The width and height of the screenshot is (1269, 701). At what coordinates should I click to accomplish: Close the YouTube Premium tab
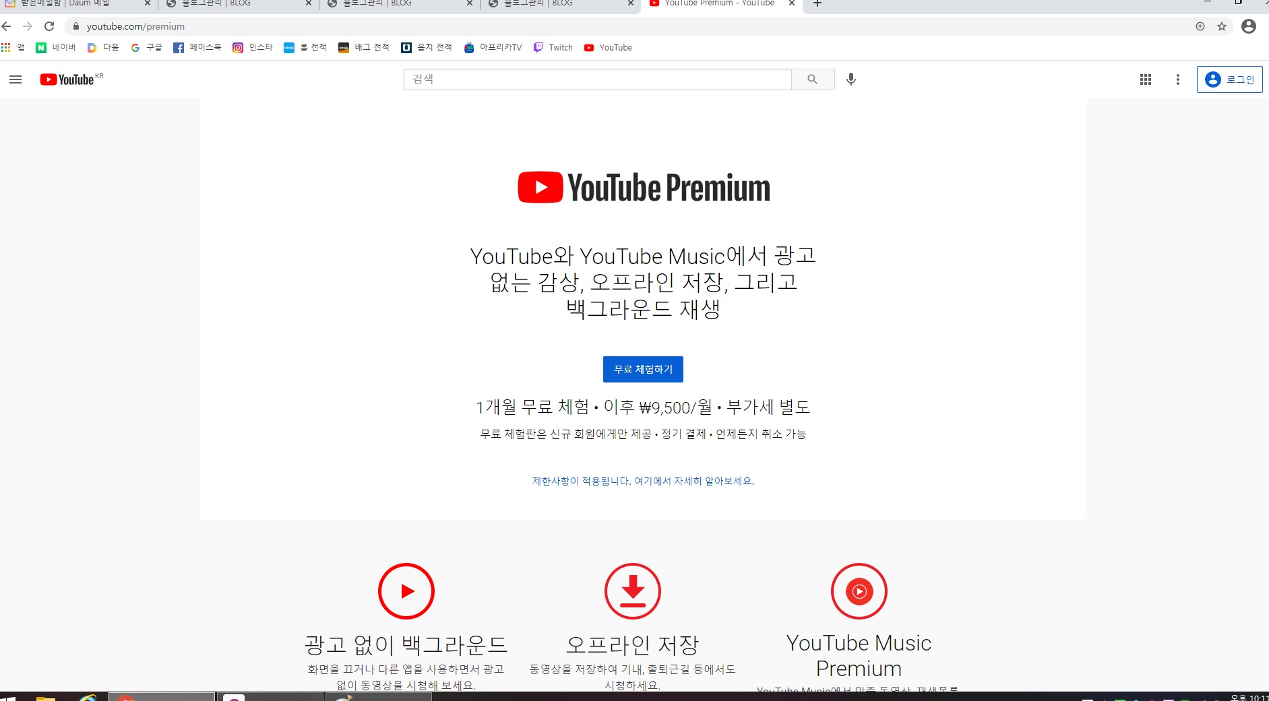[x=792, y=3]
